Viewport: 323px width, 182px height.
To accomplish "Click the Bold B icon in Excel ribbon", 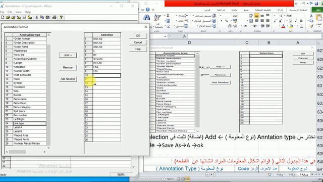I will point(301,21).
